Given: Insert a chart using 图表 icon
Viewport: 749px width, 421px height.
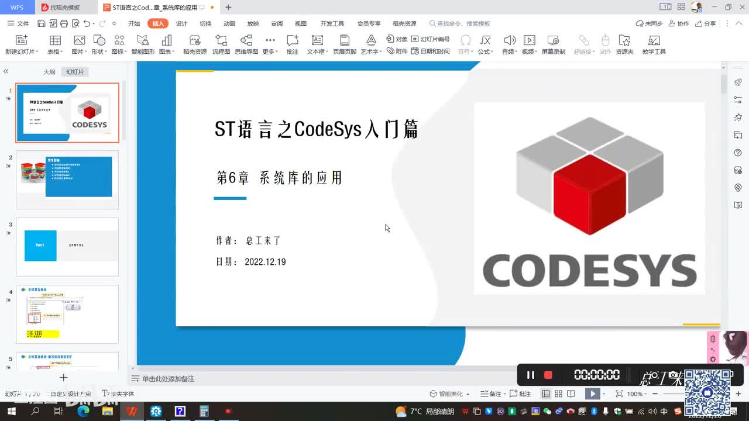Looking at the screenshot, I should point(167,40).
